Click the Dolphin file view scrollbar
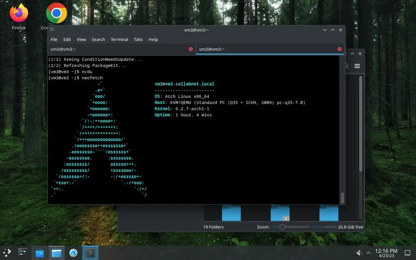 tap(360, 123)
